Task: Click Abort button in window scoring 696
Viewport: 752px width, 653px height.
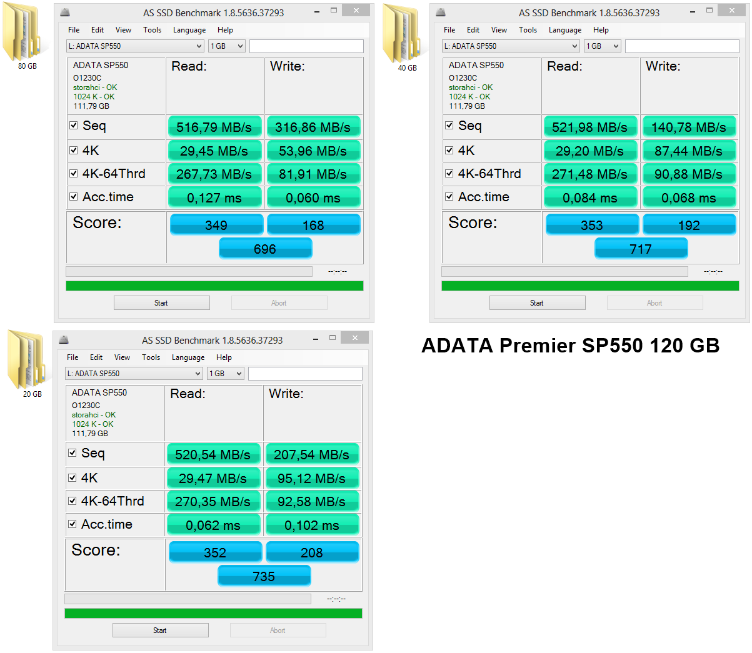Action: (279, 303)
